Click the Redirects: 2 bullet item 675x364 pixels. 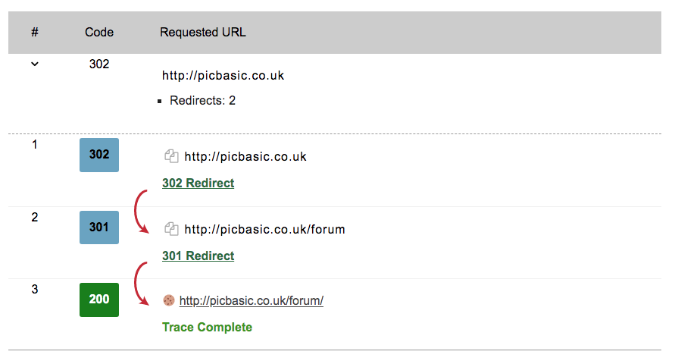tap(202, 100)
